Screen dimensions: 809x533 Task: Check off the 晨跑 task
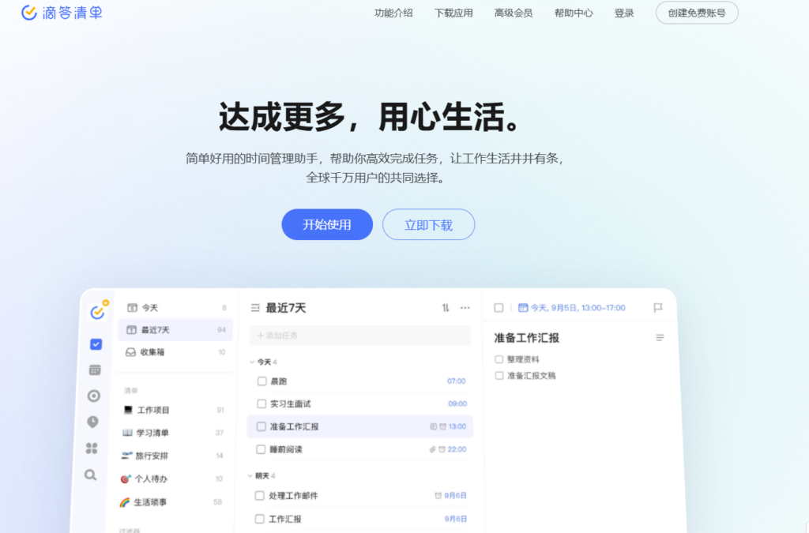(x=262, y=381)
